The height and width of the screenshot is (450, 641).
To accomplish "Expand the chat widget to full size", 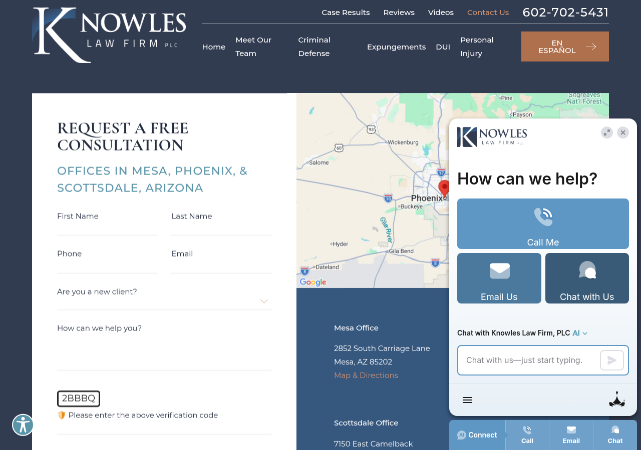I will [607, 132].
